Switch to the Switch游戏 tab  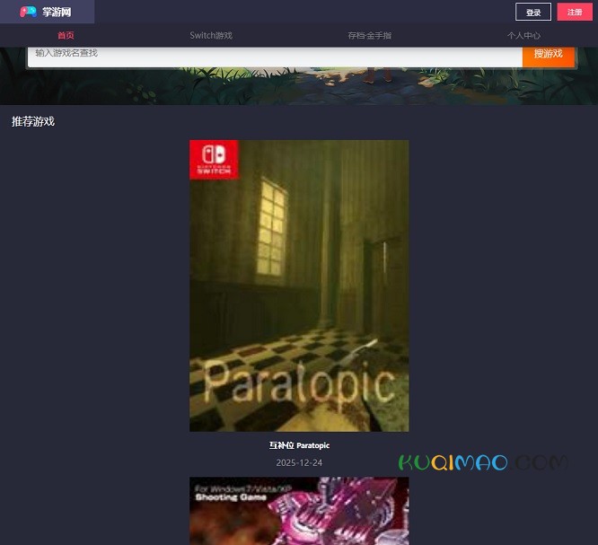point(211,36)
